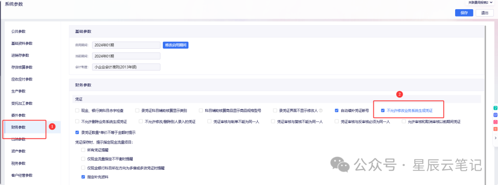Click 修改启用期间 button
This screenshot has height=185, width=498.
(x=176, y=45)
